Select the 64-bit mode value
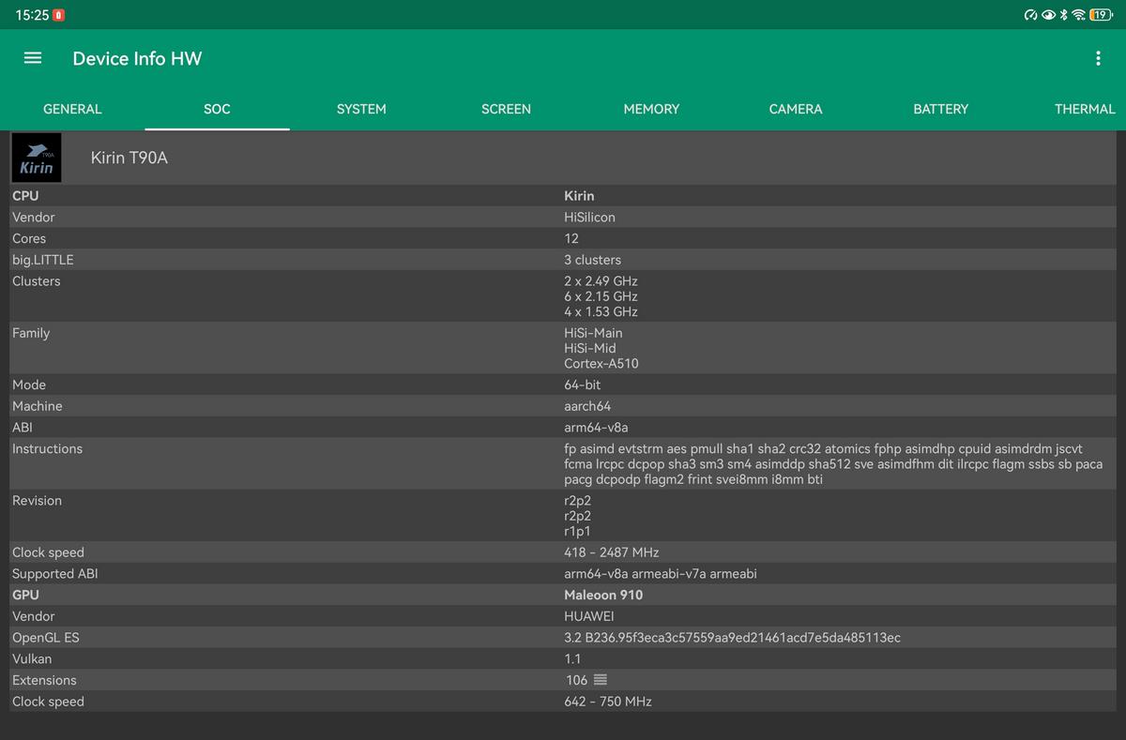Screen dimensions: 1126x740 click(583, 385)
